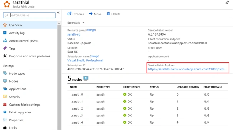The height and width of the screenshot is (130, 233).
Task: Click the NODE TYPE column header
Action: [x=103, y=87]
